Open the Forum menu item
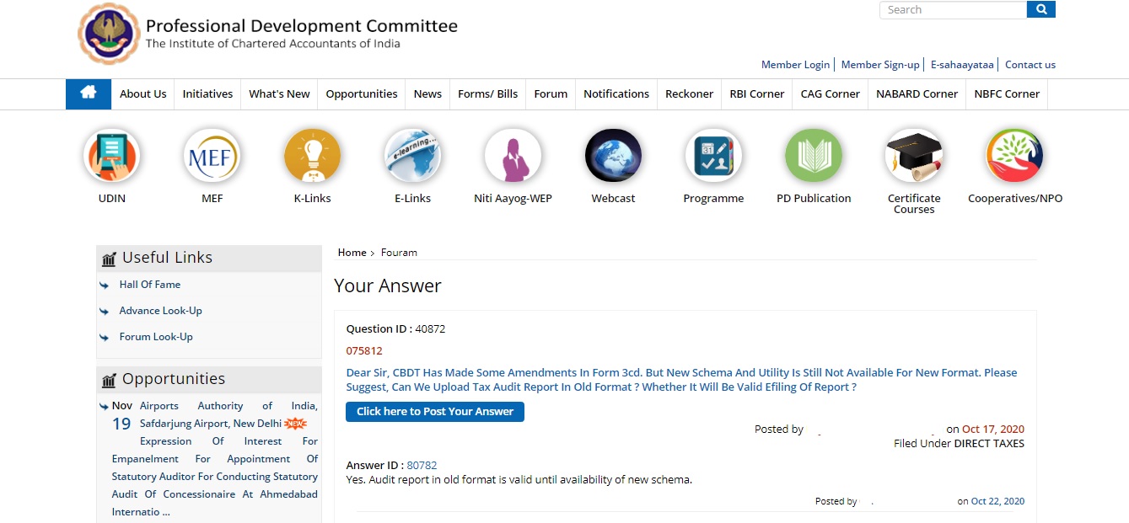 tap(551, 94)
